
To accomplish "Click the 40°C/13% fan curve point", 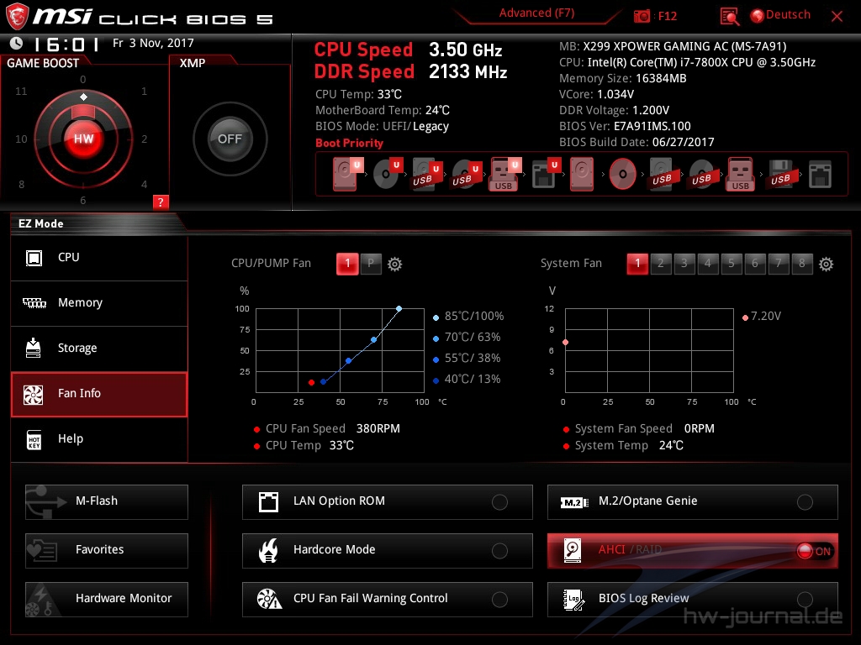I will 324,382.
